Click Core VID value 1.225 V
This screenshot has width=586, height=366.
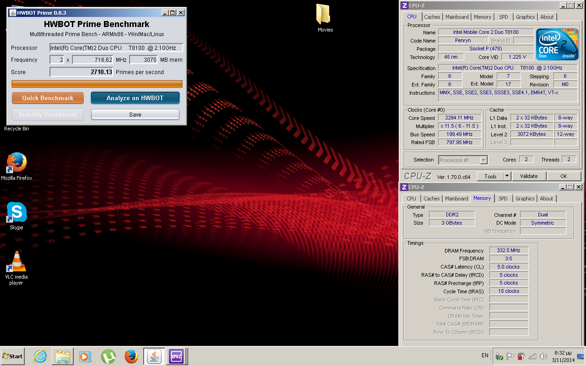point(517,57)
